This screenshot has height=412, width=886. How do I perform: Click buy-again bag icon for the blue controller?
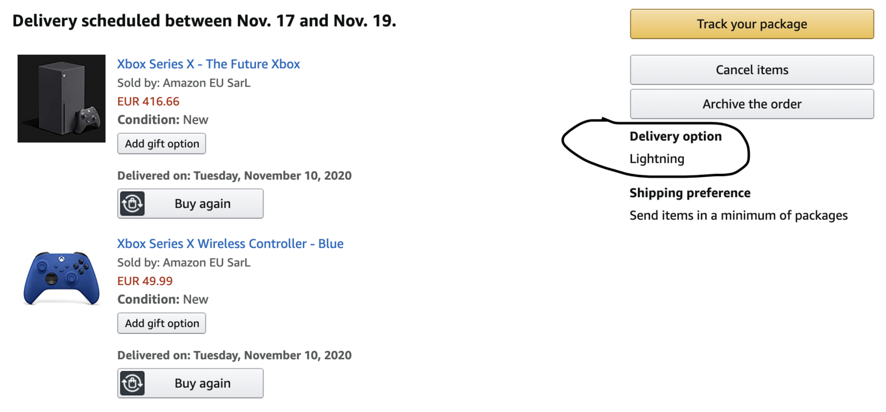pyautogui.click(x=132, y=383)
